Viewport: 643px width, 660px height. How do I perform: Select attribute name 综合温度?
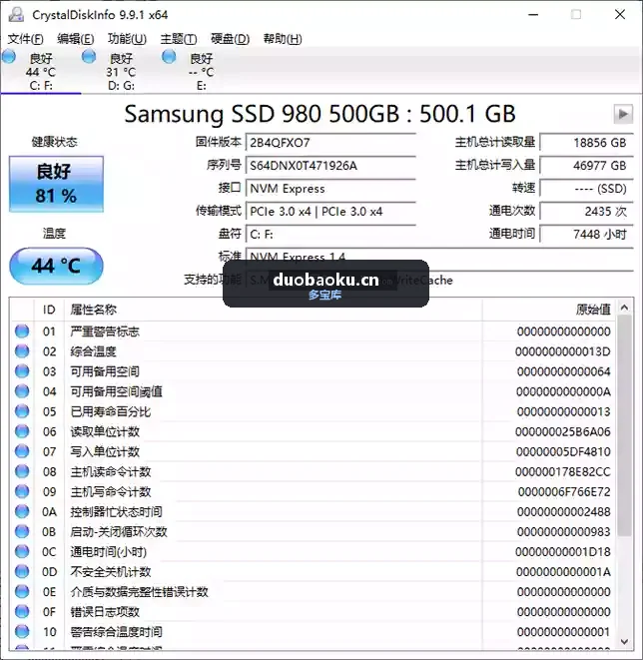point(93,351)
